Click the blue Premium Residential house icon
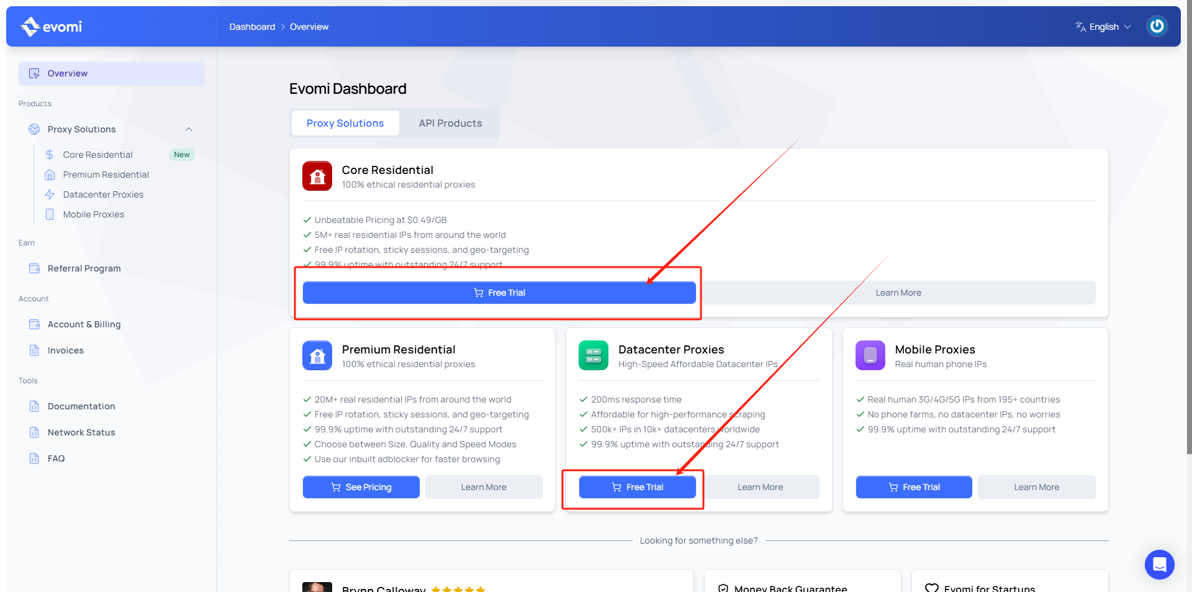This screenshot has height=592, width=1192. (x=317, y=355)
